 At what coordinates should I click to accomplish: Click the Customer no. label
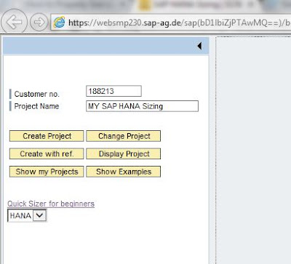(x=36, y=94)
